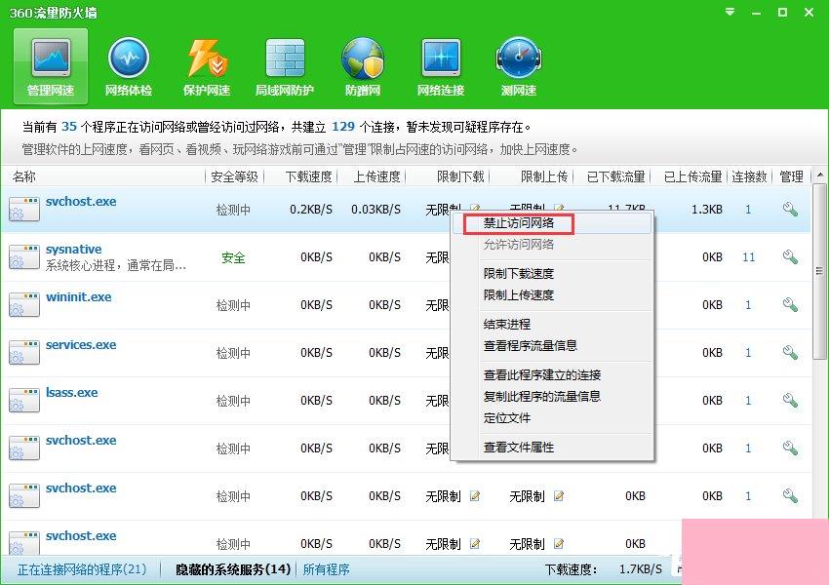The width and height of the screenshot is (829, 585).
Task: Open the 网络连接 connections view
Action: [x=441, y=66]
